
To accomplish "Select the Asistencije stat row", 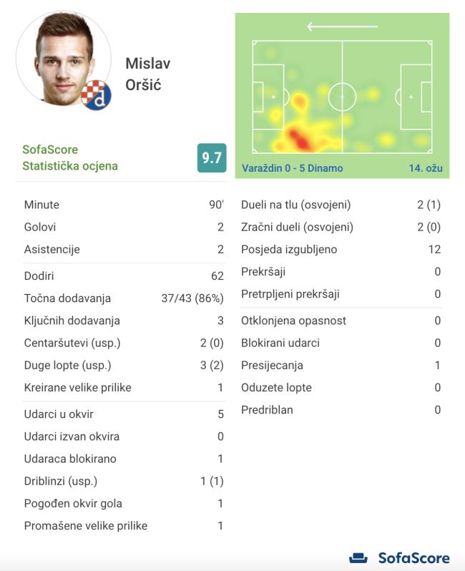I will coord(124,250).
